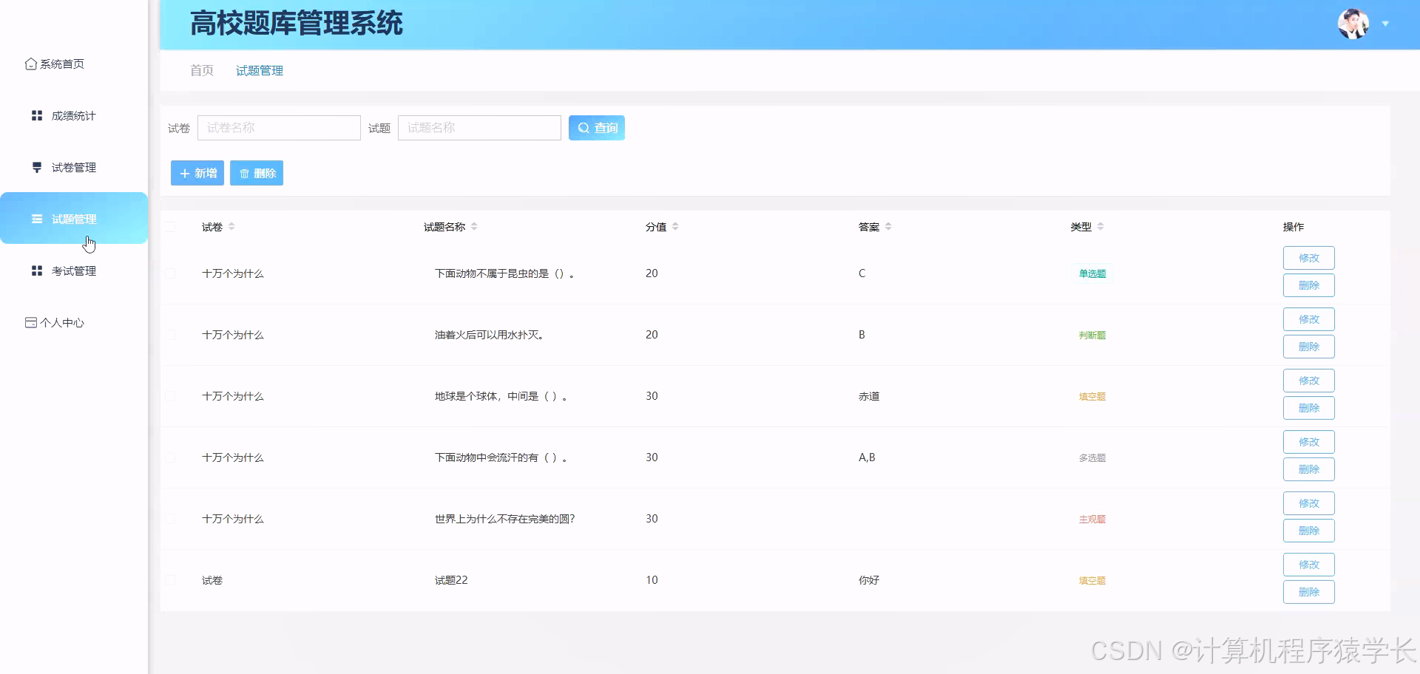Click the 高校题库管理系统 title
Image resolution: width=1420 pixels, height=674 pixels.
pos(297,24)
